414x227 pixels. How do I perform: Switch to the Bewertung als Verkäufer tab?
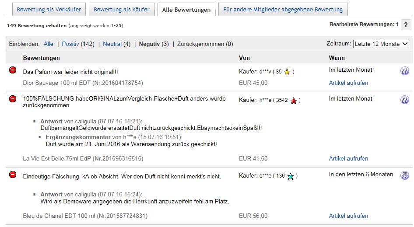pyautogui.click(x=49, y=10)
